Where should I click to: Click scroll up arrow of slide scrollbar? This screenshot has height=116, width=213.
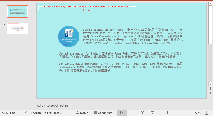(210, 3)
